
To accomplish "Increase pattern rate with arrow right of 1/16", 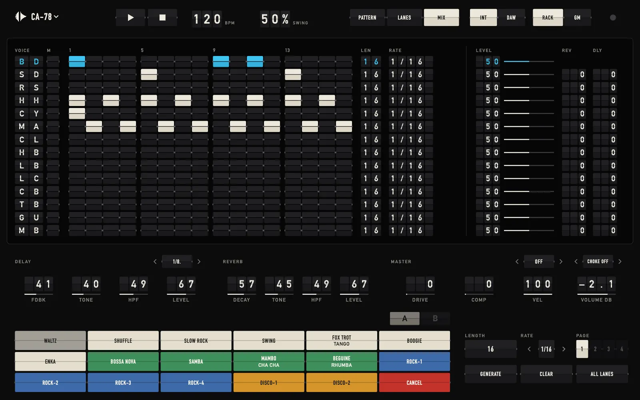I will pos(564,349).
